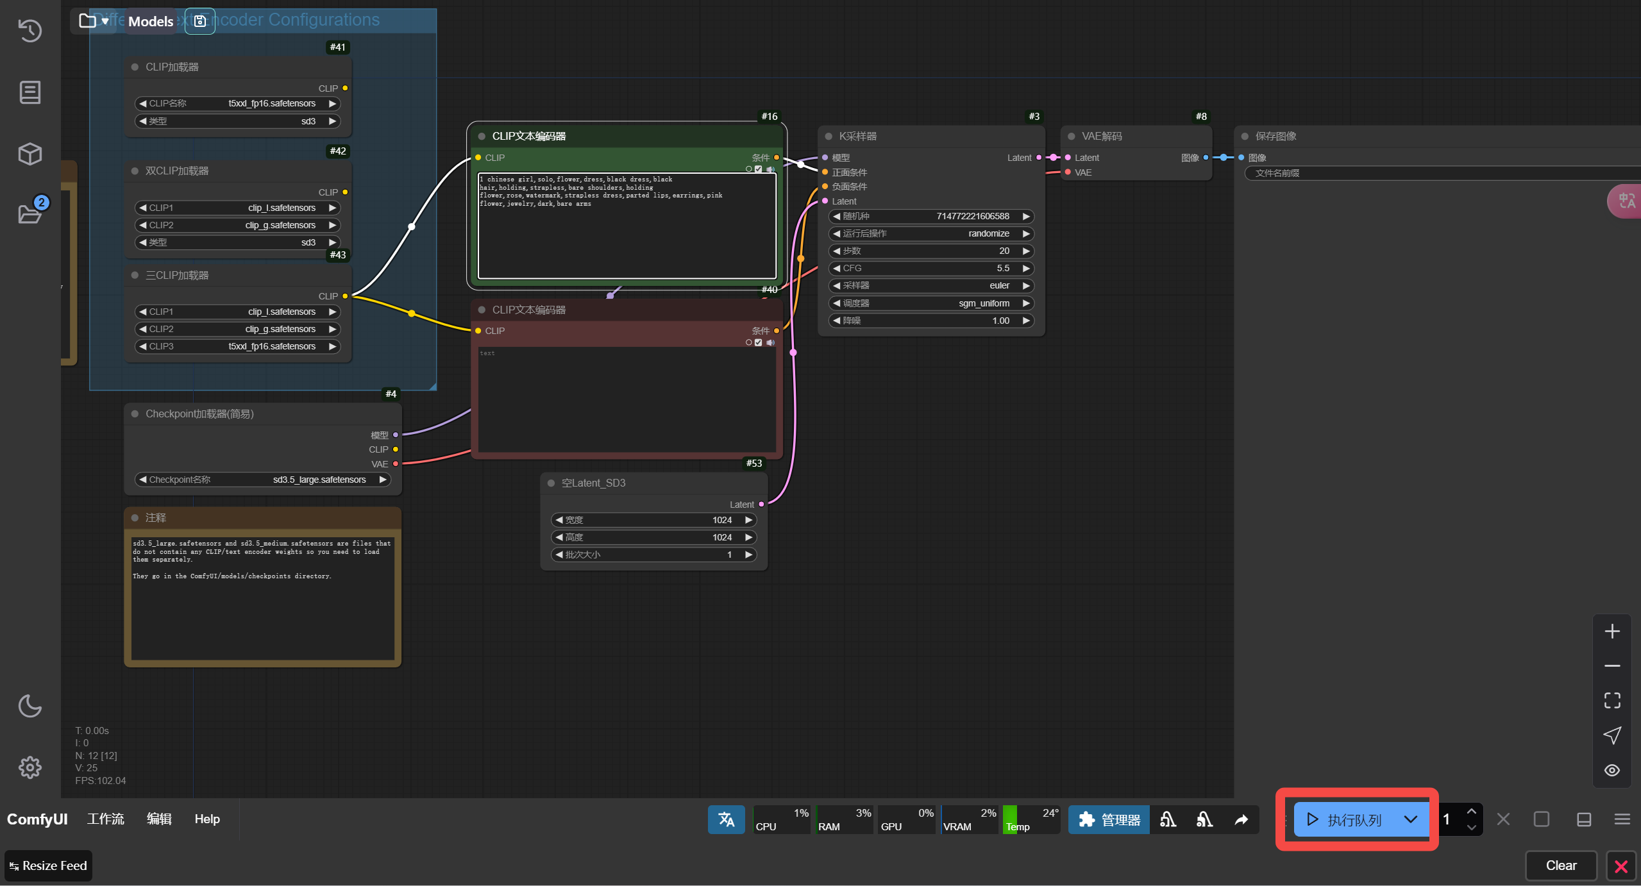The height and width of the screenshot is (886, 1641).
Task: Open the 编辑 menu
Action: (x=159, y=819)
